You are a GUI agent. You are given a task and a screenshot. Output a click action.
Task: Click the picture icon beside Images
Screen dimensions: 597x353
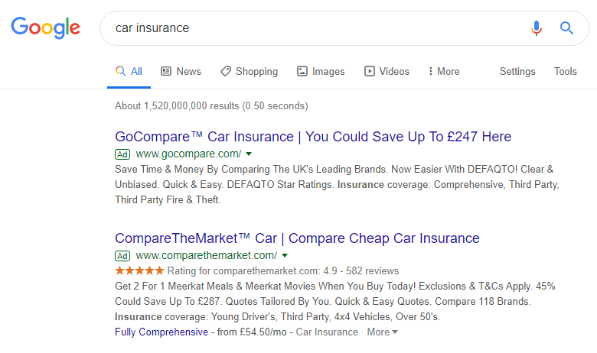(302, 71)
